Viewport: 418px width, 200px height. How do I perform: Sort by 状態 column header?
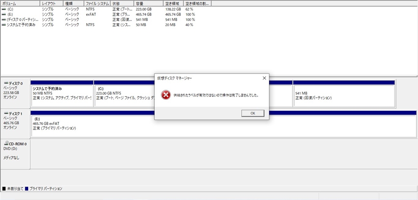click(x=122, y=4)
